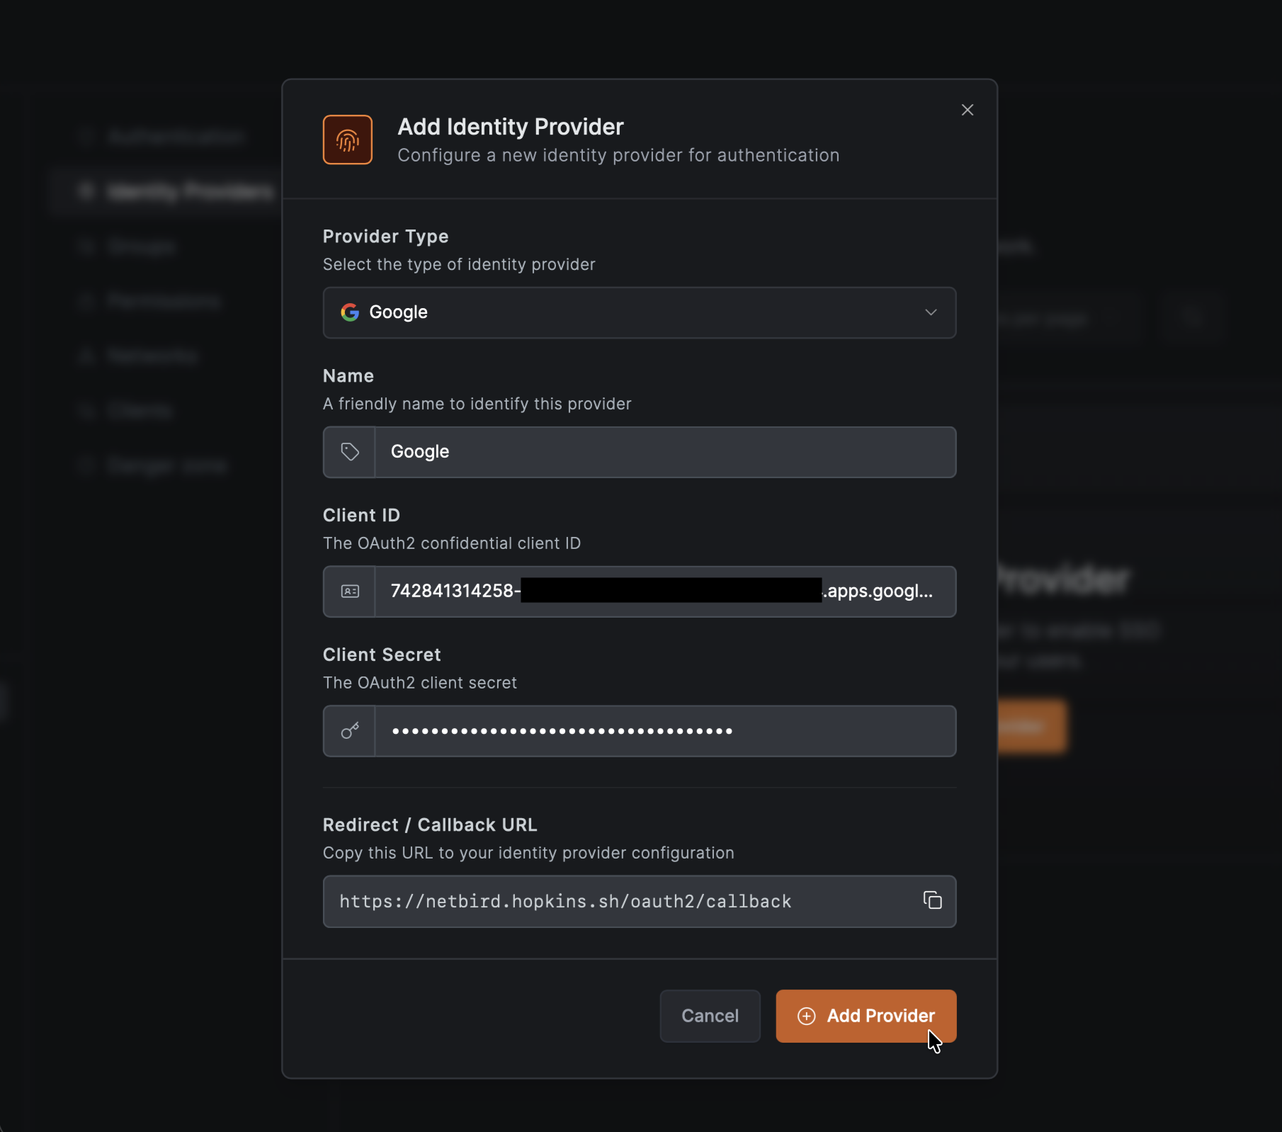
Task: Select the Redirect callback URL text
Action: (565, 902)
